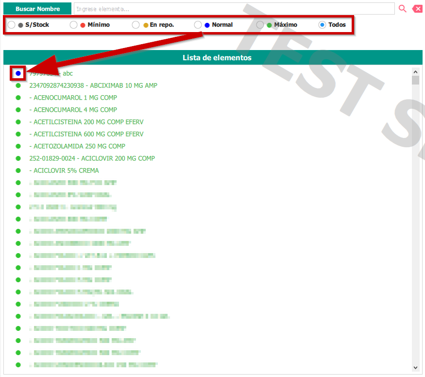Click green dot beside ACICLOVIR 5% CREMA
425x377 pixels.
point(18,171)
